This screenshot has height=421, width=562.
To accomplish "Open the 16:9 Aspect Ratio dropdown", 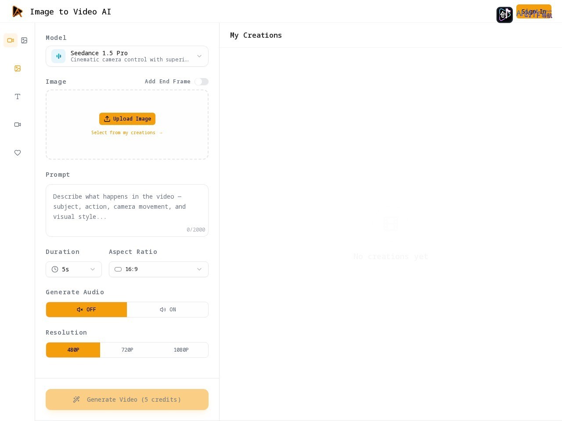I will point(159,269).
